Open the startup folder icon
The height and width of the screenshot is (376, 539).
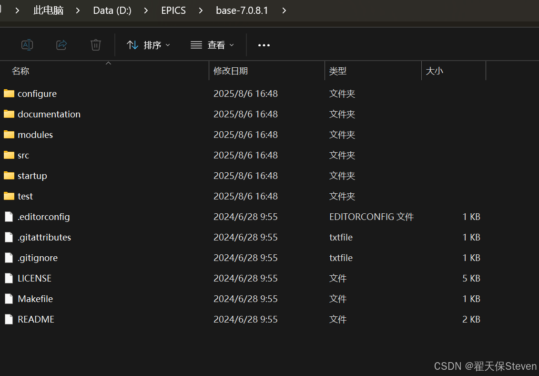[9, 176]
